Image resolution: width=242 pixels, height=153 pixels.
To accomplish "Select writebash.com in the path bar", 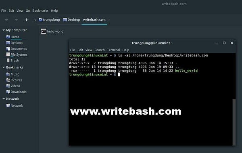I will (x=94, y=20).
